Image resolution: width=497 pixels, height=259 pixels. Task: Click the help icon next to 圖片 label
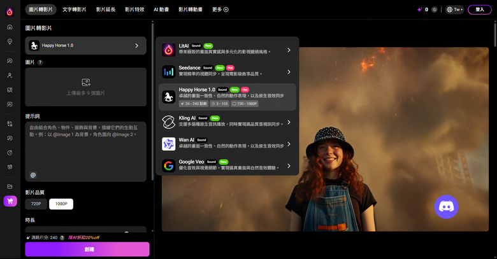40,62
